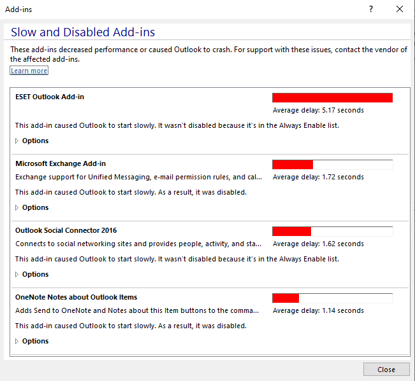Screen dimensions: 415x381
Task: Select the ESET Outlook Add-in title
Action: click(x=50, y=97)
